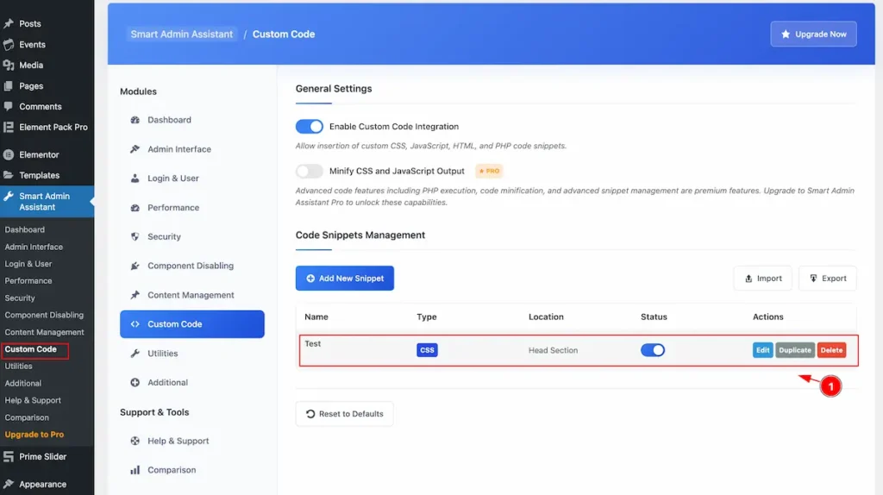This screenshot has width=883, height=495.
Task: Select Upgrade to Pro in sidebar submenu
Action: [x=34, y=435]
